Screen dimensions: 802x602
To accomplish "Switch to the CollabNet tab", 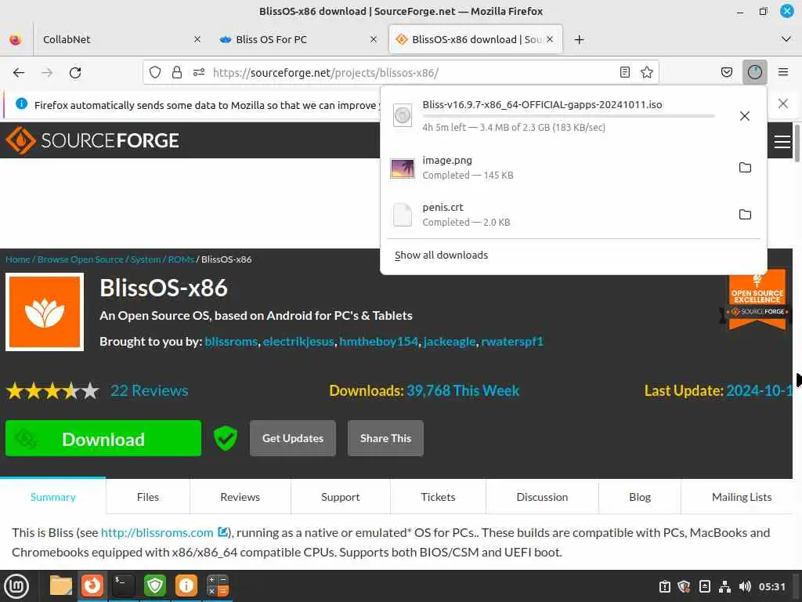I will 120,39.
